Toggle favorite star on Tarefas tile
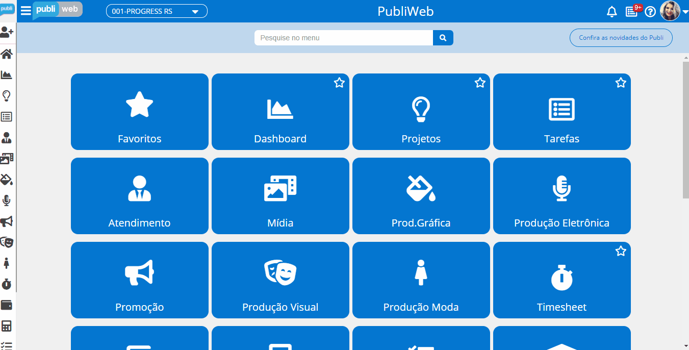Screen dimensions: 689x350 pyautogui.click(x=621, y=83)
